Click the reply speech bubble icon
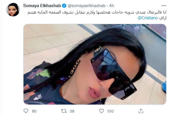 pos(26,111)
